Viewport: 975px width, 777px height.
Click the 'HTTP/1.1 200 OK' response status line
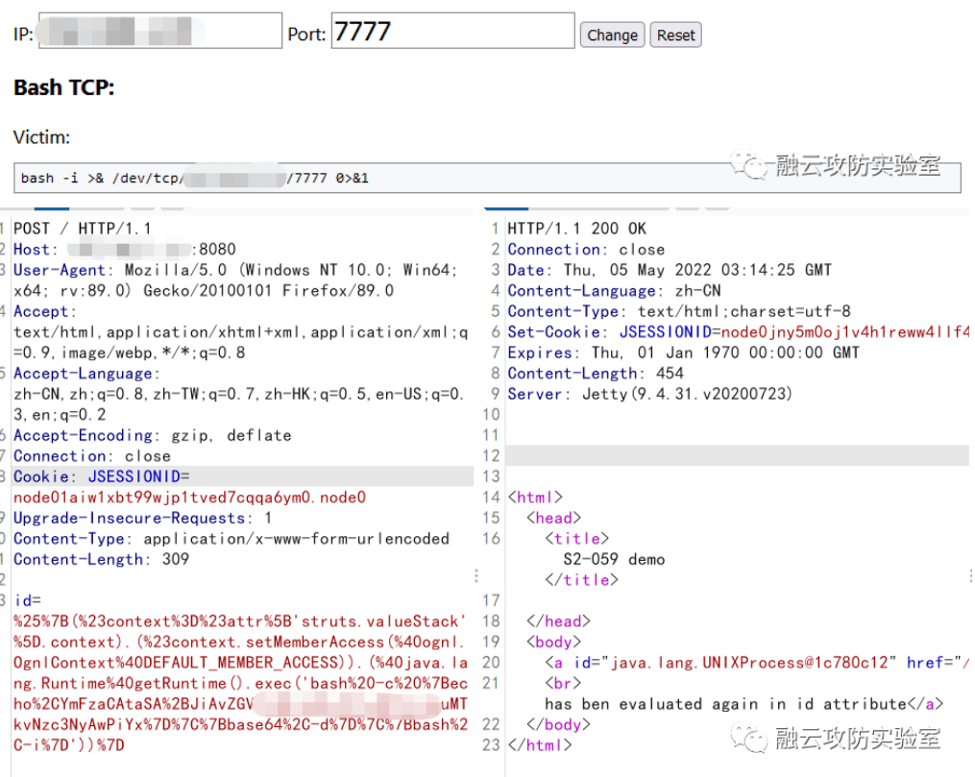click(577, 229)
